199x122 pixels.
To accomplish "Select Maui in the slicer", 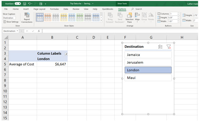I will point(148,78).
